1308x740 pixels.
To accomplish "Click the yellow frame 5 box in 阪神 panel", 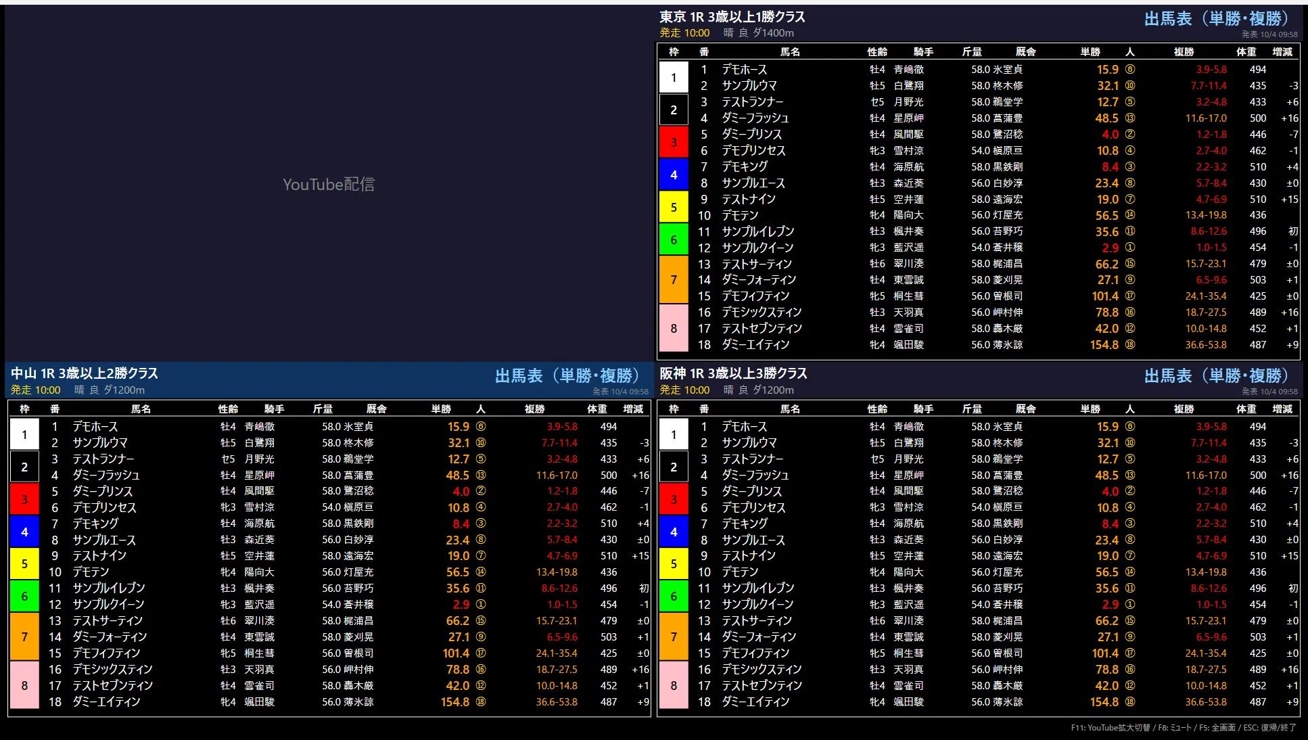I will [x=674, y=564].
